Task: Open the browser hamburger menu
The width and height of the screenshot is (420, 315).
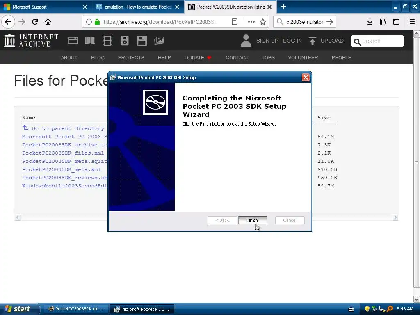Action: 412,22
